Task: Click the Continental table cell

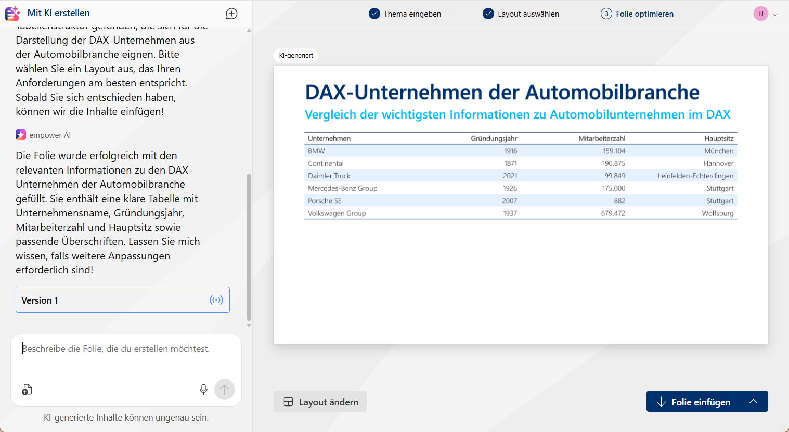Action: click(326, 163)
